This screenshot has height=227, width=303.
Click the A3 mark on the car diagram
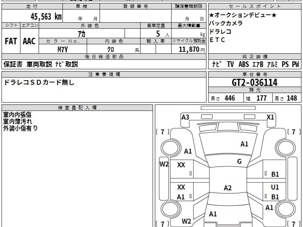[185, 117]
